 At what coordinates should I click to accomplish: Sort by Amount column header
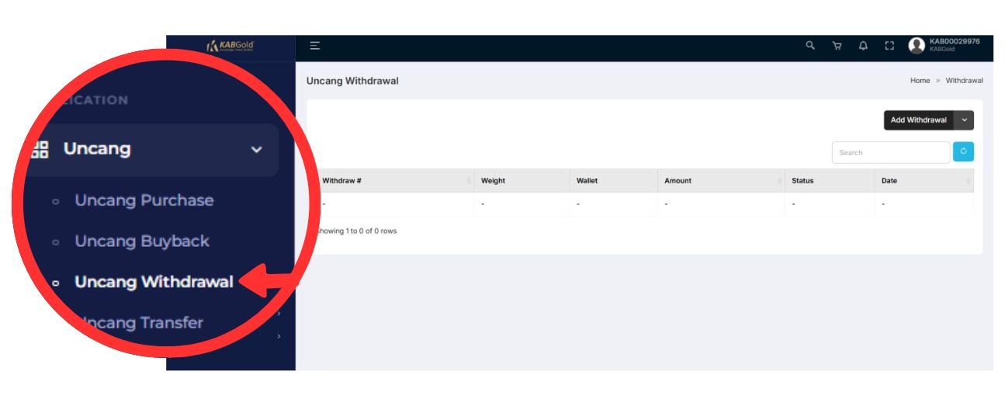(x=721, y=181)
